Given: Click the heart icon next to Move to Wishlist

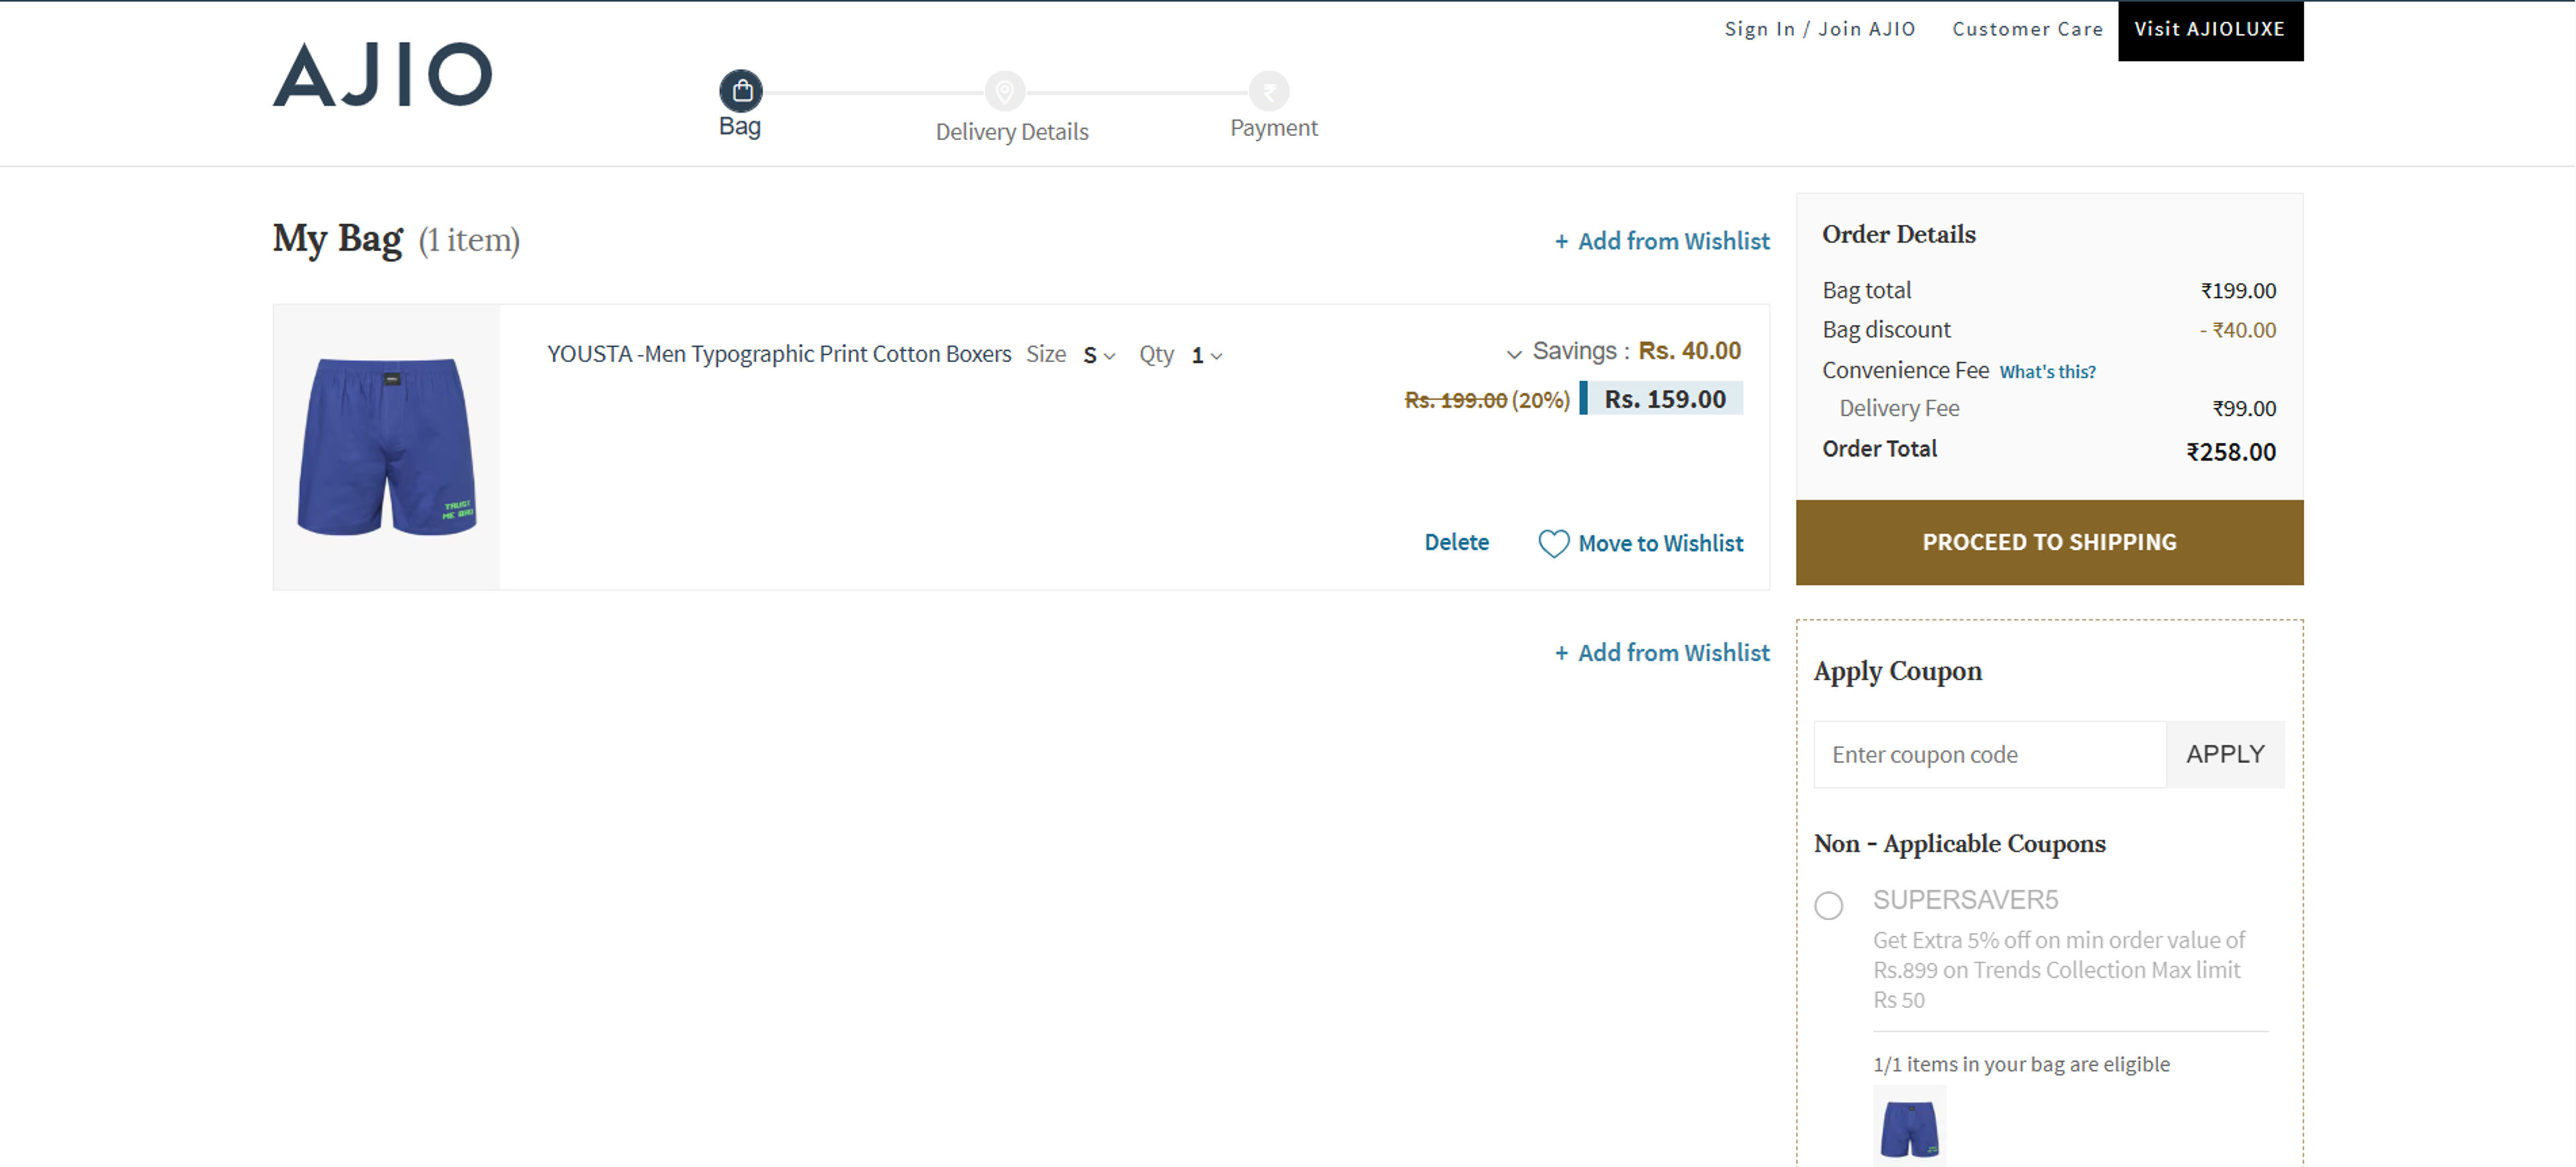Looking at the screenshot, I should [1553, 543].
